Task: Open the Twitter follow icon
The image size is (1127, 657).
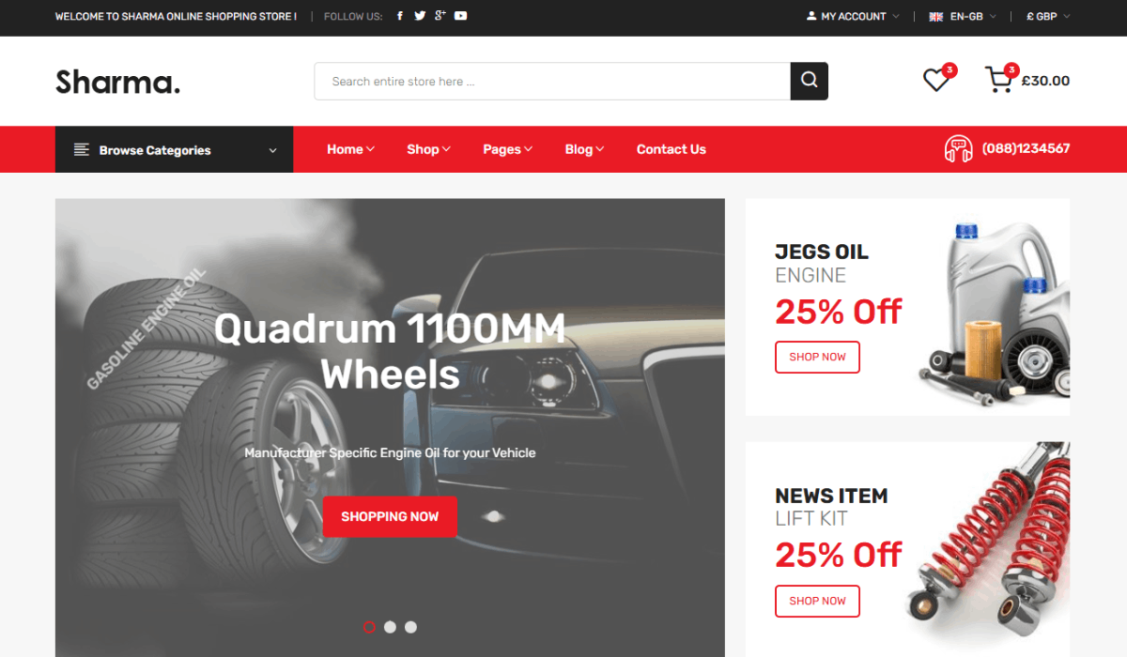Action: click(x=420, y=16)
